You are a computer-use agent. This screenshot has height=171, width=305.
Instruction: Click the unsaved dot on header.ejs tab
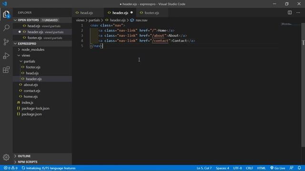[132, 13]
